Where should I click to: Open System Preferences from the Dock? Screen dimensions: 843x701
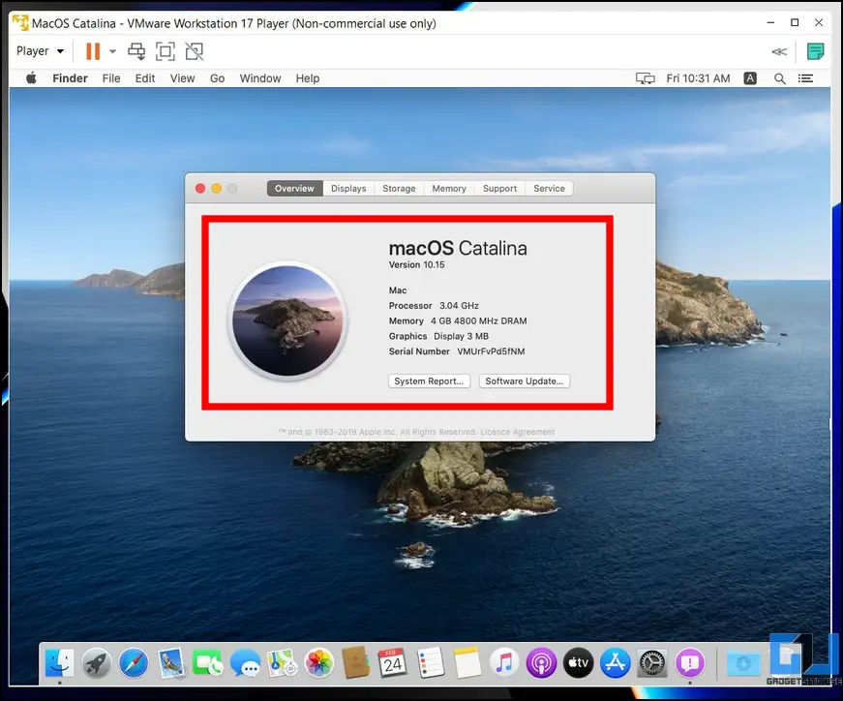pos(652,663)
